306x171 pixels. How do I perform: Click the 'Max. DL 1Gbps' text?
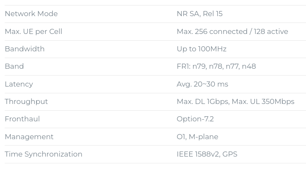coord(202,101)
